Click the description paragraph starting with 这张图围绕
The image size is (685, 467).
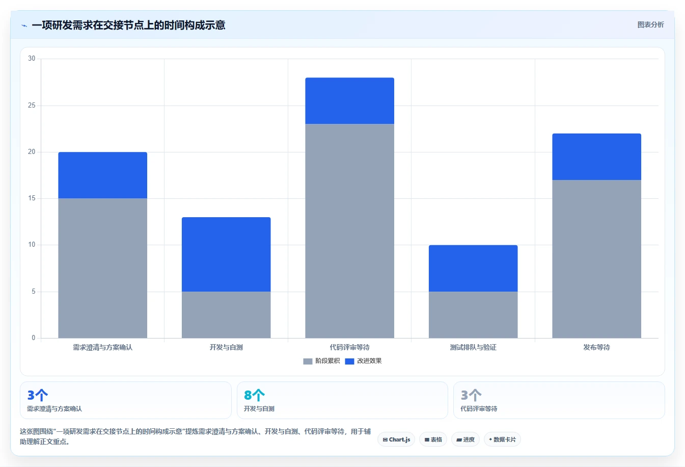(196, 436)
